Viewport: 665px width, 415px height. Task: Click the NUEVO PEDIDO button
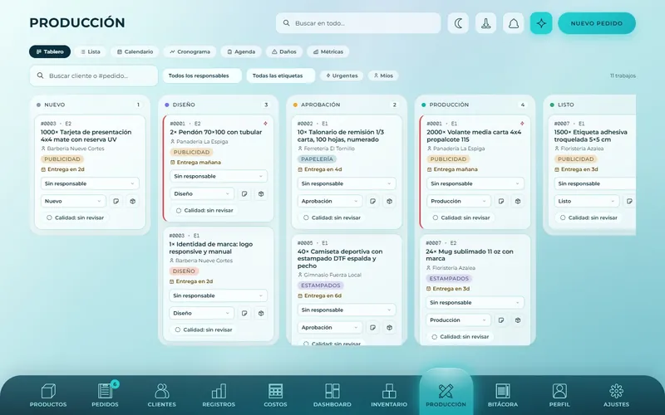[x=596, y=23]
